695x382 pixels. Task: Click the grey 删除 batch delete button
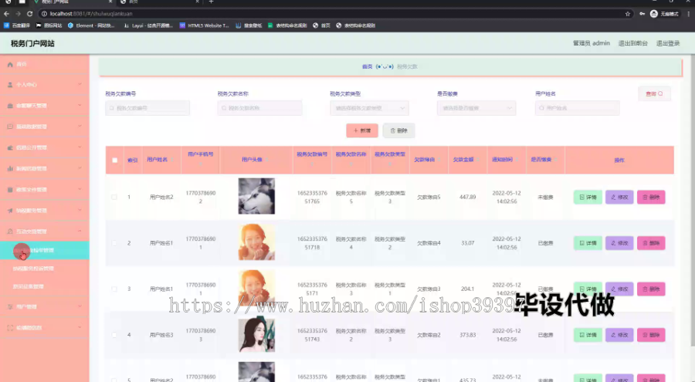pos(399,130)
